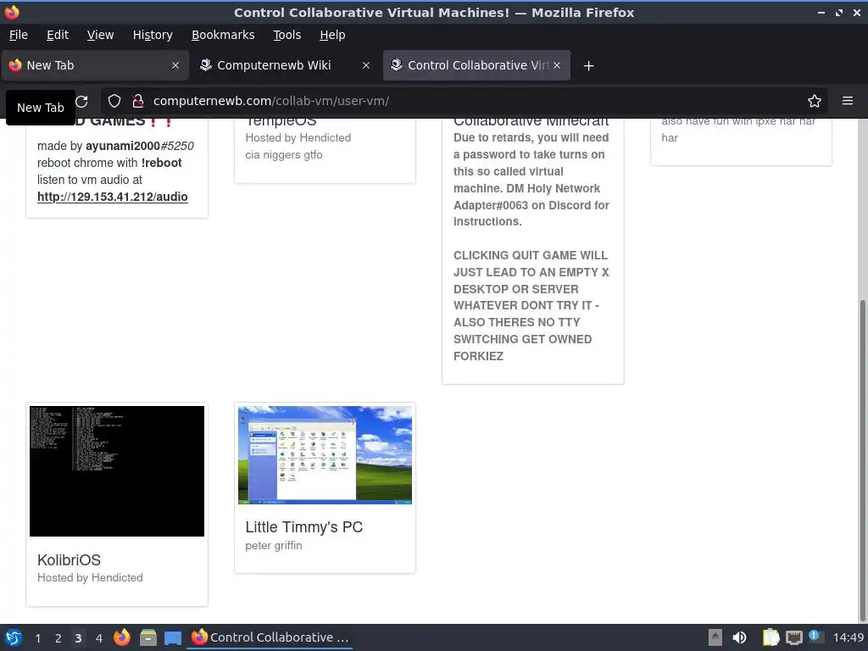Open the http://129.153.41.212/audio link
The image size is (868, 651).
[113, 197]
